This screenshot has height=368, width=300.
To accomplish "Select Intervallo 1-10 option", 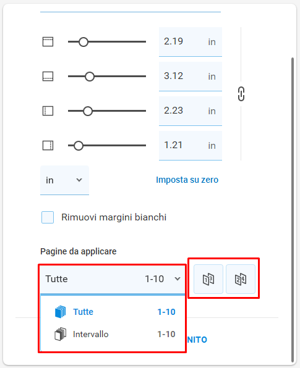I will (113, 334).
